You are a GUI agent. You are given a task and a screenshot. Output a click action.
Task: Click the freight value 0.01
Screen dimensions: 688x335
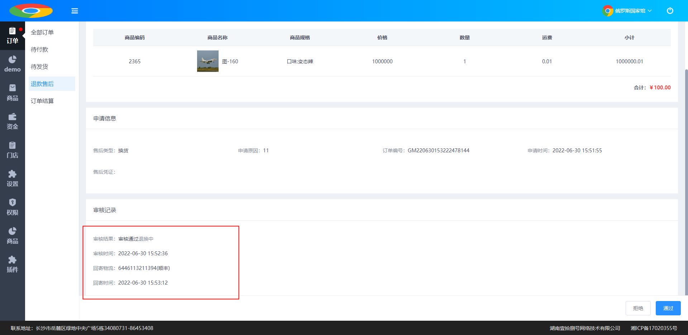[547, 61]
